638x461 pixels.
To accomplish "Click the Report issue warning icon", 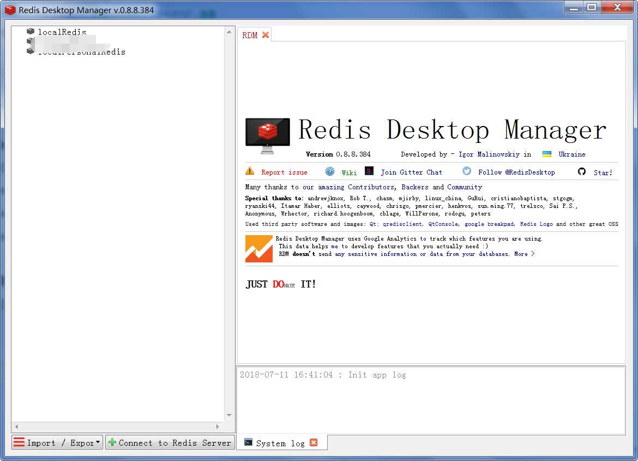I will tap(250, 171).
